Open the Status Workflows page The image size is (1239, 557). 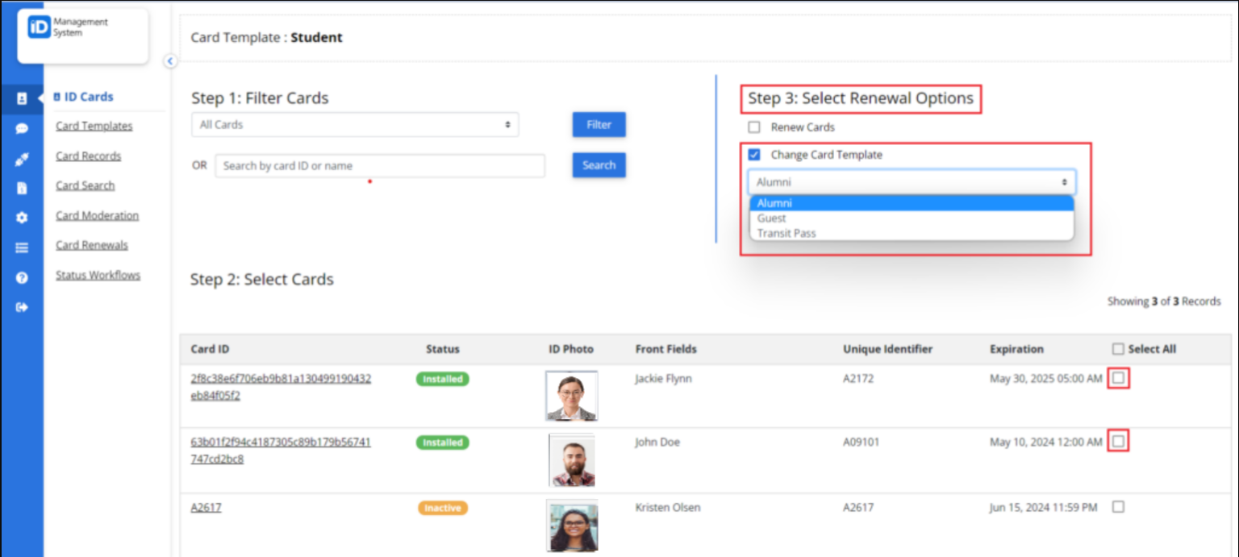(x=98, y=275)
